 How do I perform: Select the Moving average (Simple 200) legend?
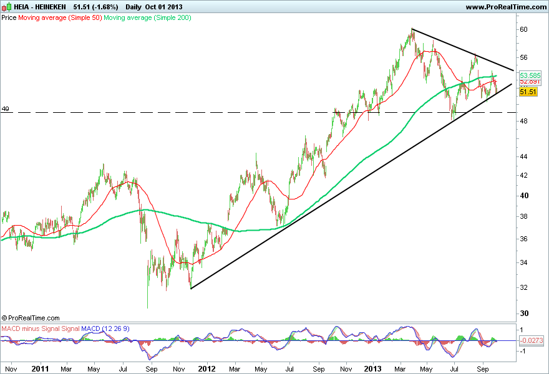click(x=147, y=17)
